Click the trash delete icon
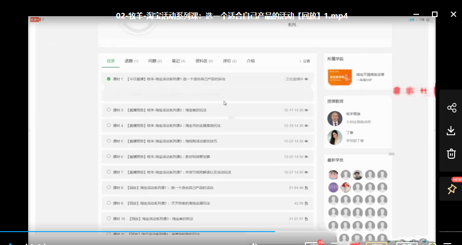The width and height of the screenshot is (462, 245). (x=451, y=154)
